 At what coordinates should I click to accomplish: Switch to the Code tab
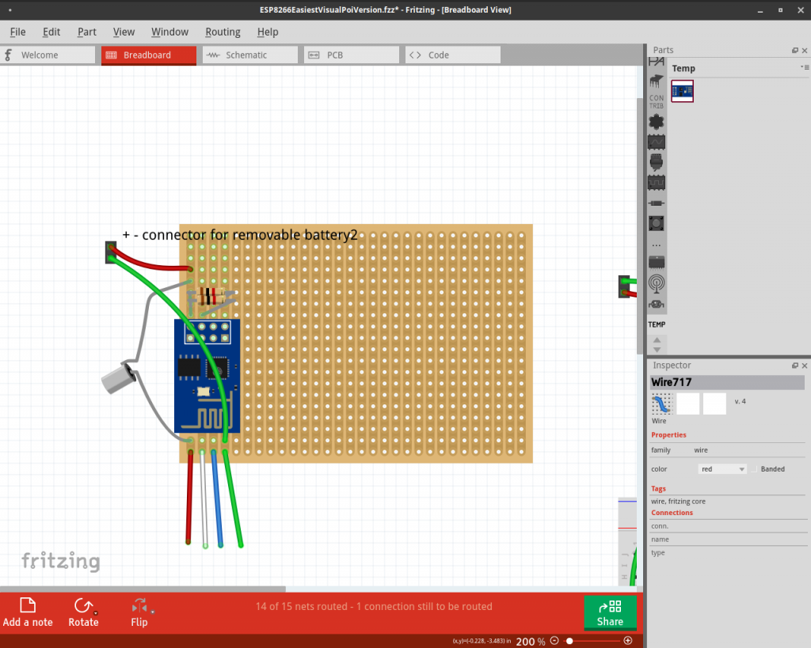click(x=452, y=55)
